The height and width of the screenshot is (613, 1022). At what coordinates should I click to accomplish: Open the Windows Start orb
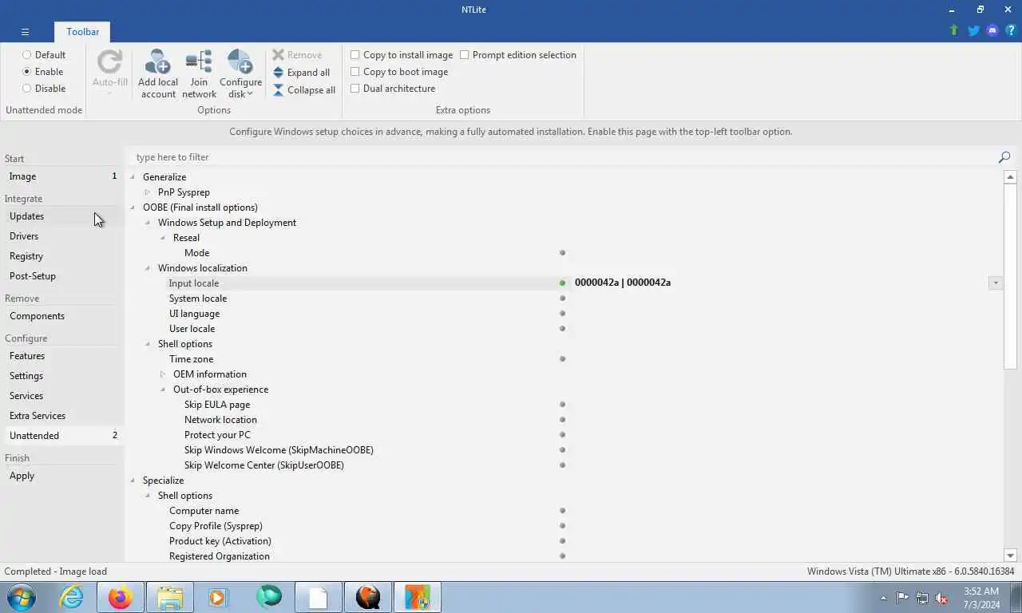(22, 597)
